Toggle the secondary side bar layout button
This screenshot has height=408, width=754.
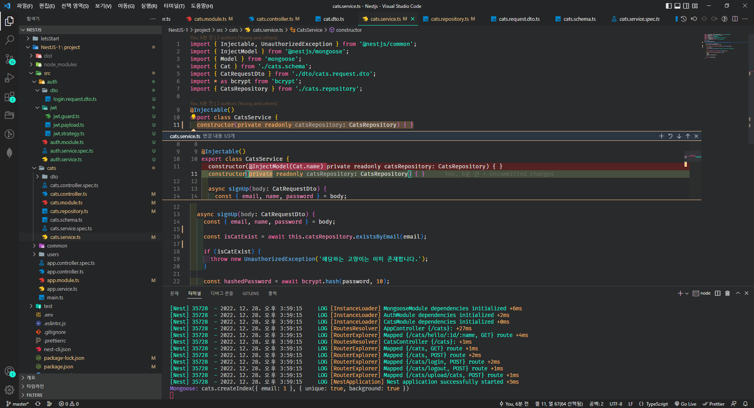pyautogui.click(x=686, y=6)
